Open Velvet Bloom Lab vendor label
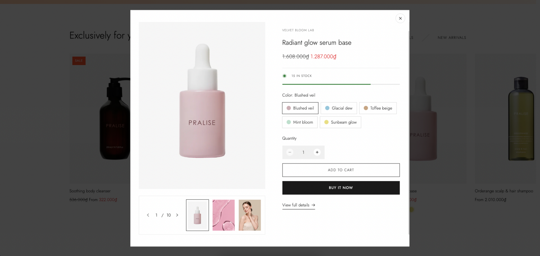The height and width of the screenshot is (256, 540). pyautogui.click(x=298, y=30)
